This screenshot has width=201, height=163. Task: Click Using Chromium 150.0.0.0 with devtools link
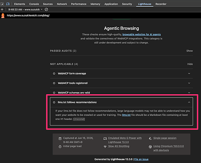(x=169, y=148)
